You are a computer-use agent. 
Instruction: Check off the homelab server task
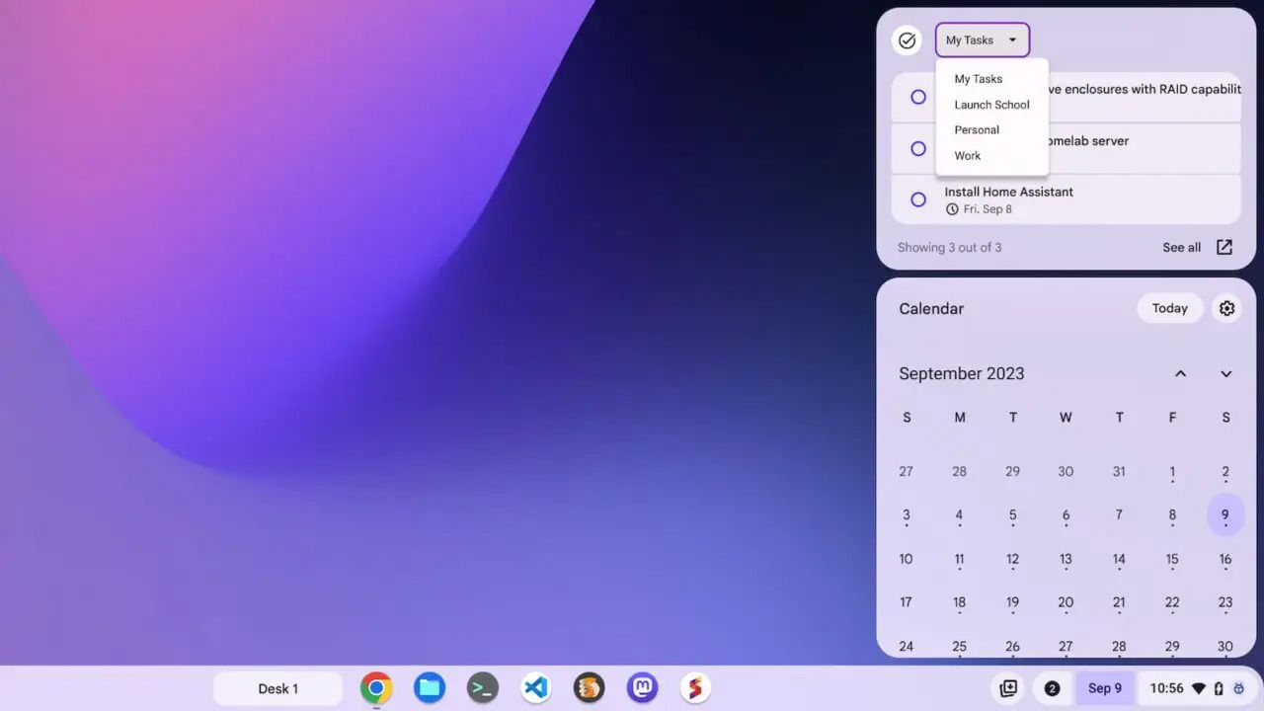point(917,148)
